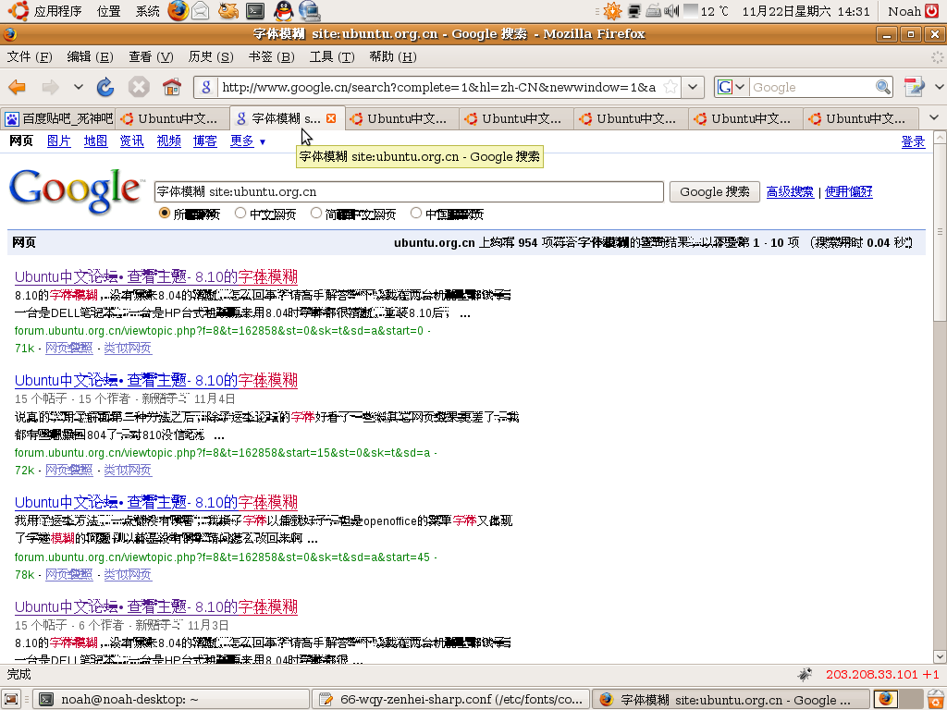Launch QQ via the penguin icon
Image resolution: width=947 pixels, height=710 pixels.
(283, 11)
